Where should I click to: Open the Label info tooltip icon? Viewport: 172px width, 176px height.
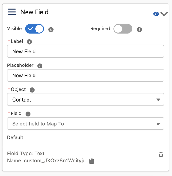[29, 42]
